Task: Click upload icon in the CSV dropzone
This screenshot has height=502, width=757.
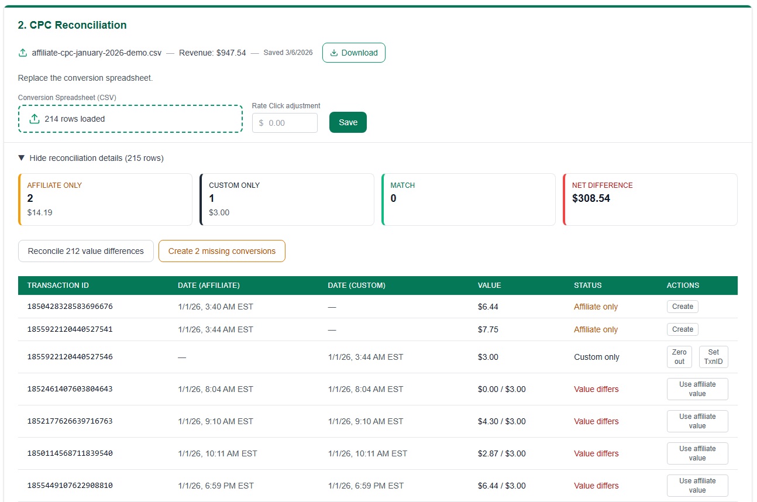Action: coord(35,119)
